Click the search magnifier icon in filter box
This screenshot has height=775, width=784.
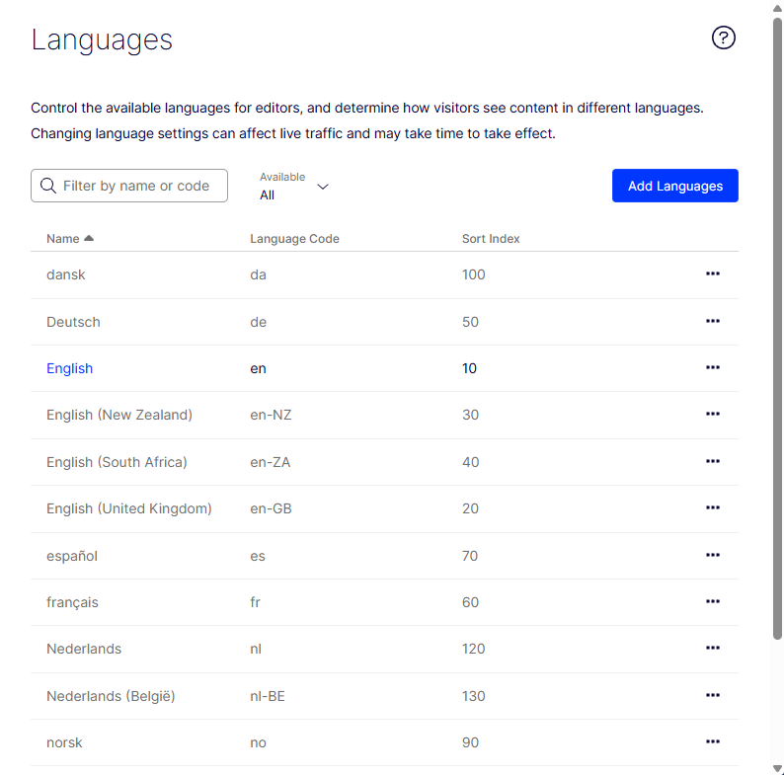[48, 186]
